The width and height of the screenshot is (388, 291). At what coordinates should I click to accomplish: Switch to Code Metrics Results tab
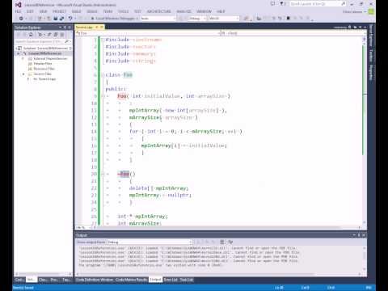132,280
